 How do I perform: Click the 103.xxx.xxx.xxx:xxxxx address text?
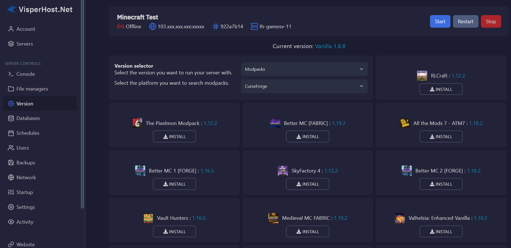[181, 27]
